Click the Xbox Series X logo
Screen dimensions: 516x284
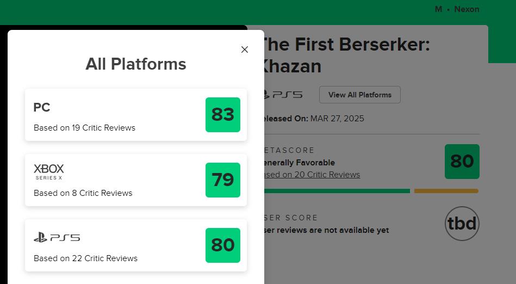(49, 171)
